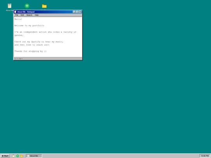Open the Help menu in Notepad

37,15
